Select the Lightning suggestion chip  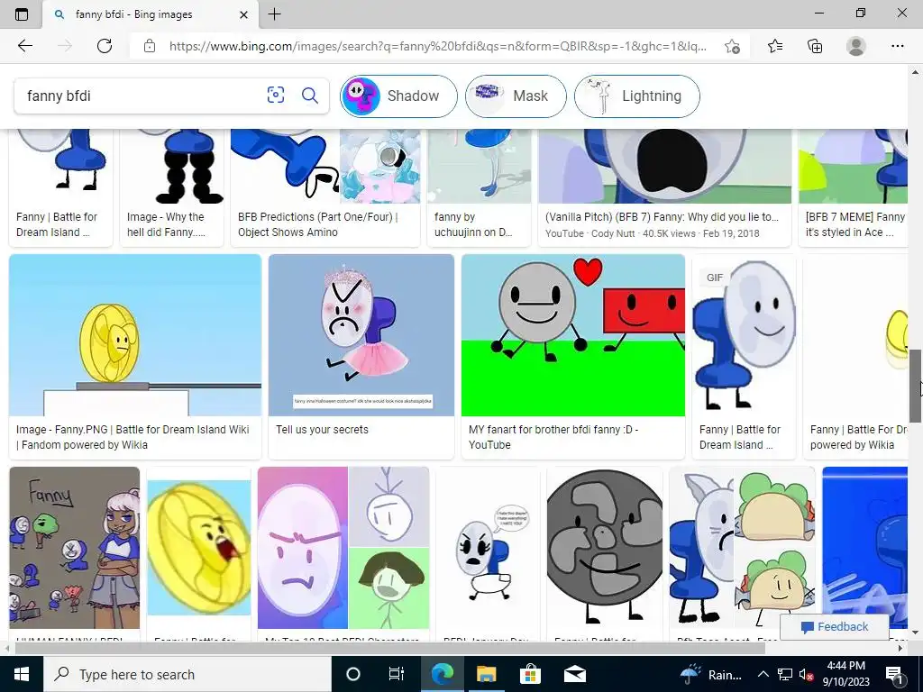pos(637,96)
